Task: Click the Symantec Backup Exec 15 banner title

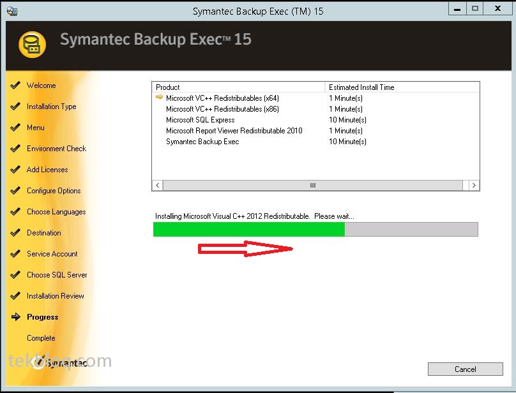Action: click(x=156, y=39)
